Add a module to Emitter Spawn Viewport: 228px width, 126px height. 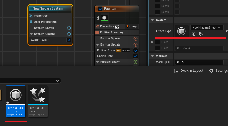[x=136, y=38]
